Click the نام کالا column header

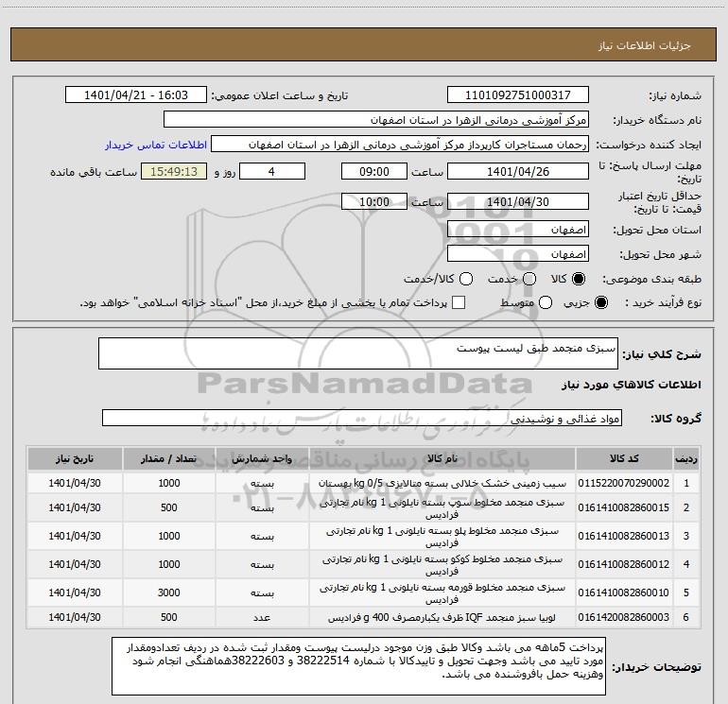pos(442,458)
